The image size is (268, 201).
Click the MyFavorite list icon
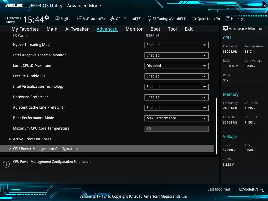coord(80,19)
